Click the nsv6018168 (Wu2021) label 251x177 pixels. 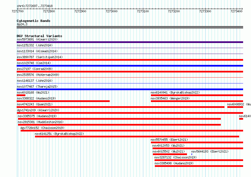(33, 92)
